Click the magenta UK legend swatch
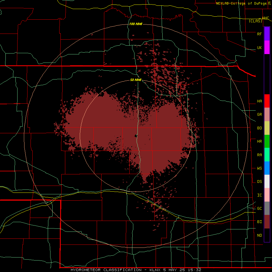 click(x=267, y=47)
